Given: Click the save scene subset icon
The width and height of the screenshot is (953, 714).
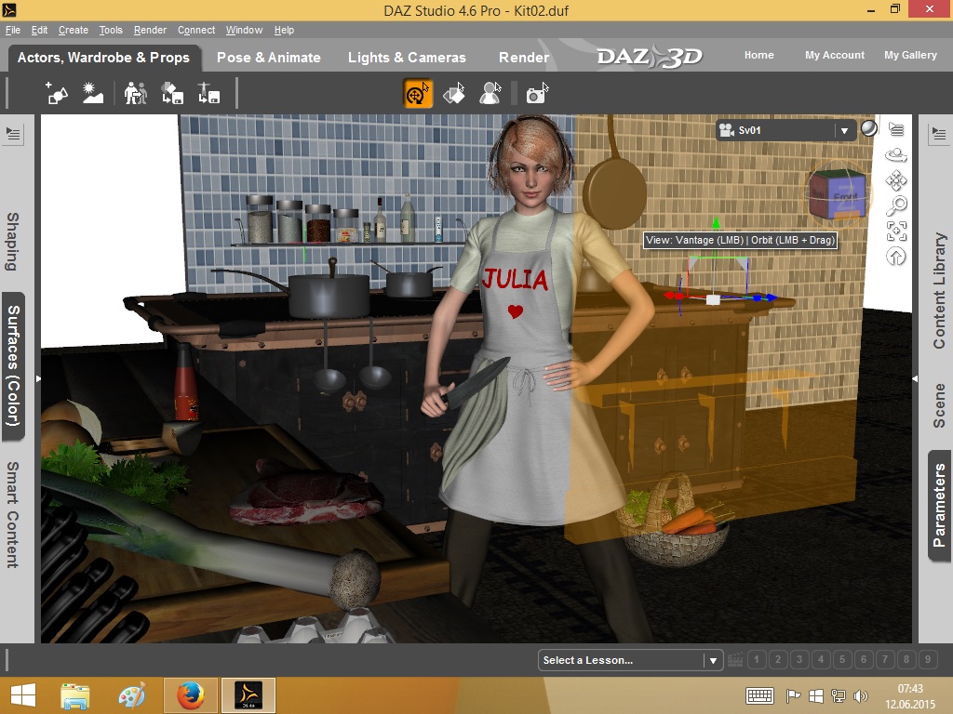Looking at the screenshot, I should (172, 94).
